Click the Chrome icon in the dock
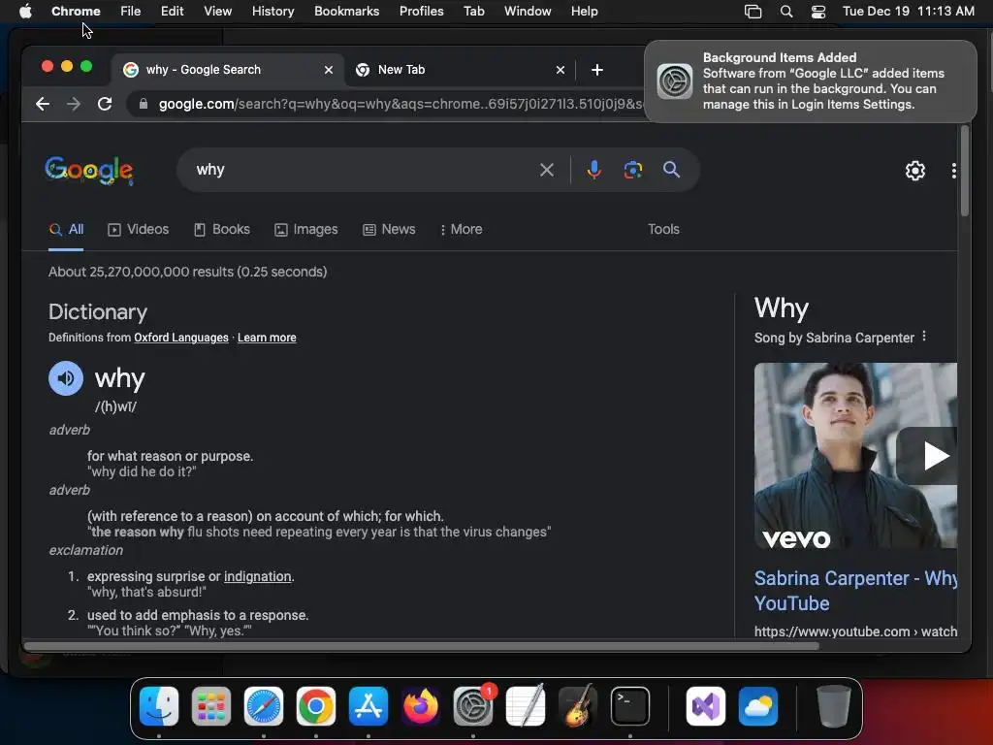Viewport: 993px width, 745px height. [316, 706]
